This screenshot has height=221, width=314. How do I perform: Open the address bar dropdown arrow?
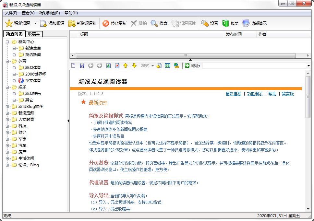pos(308,66)
